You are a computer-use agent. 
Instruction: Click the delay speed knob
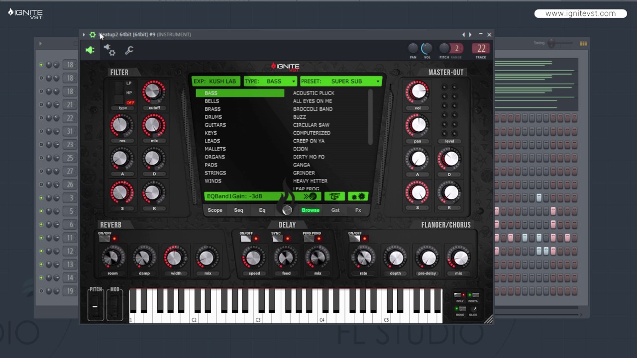pyautogui.click(x=254, y=258)
